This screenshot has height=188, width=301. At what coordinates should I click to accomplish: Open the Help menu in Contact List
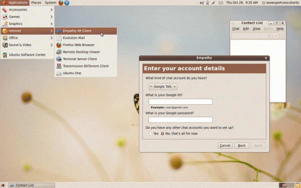coord(280,29)
